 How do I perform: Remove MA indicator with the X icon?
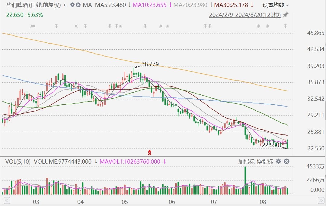[x=78, y=5]
